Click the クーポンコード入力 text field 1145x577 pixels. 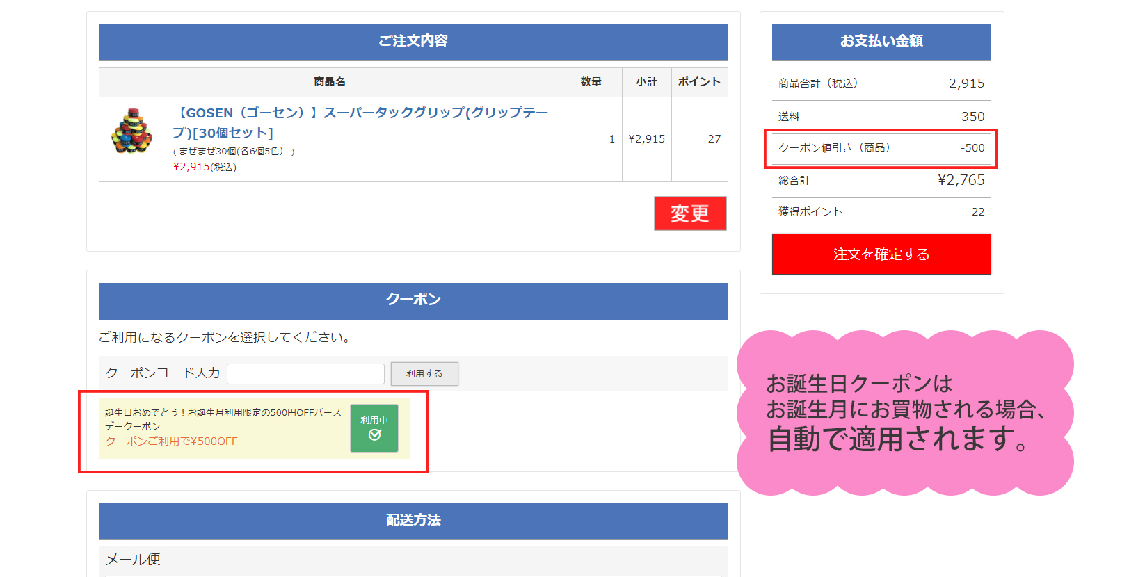pos(305,374)
